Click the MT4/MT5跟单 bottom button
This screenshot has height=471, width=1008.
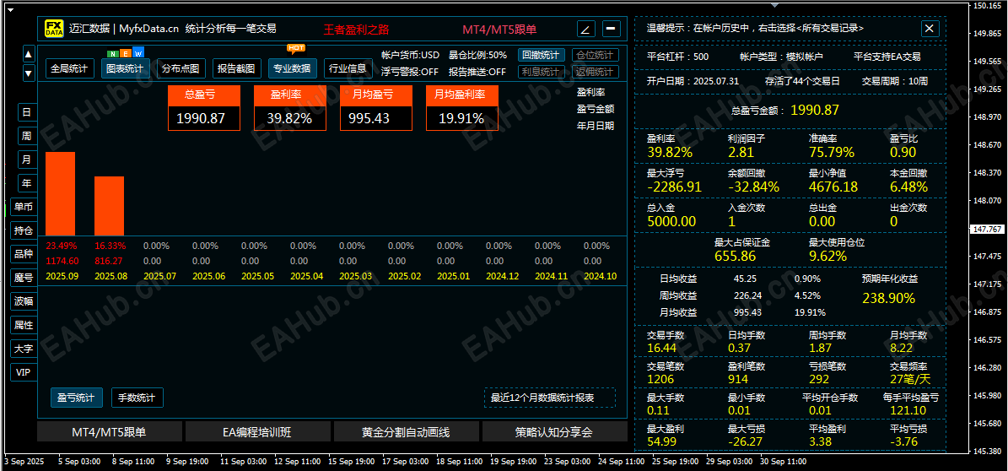pyautogui.click(x=110, y=432)
